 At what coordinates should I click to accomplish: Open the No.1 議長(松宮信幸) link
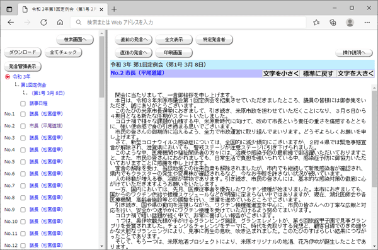[x=46, y=114]
